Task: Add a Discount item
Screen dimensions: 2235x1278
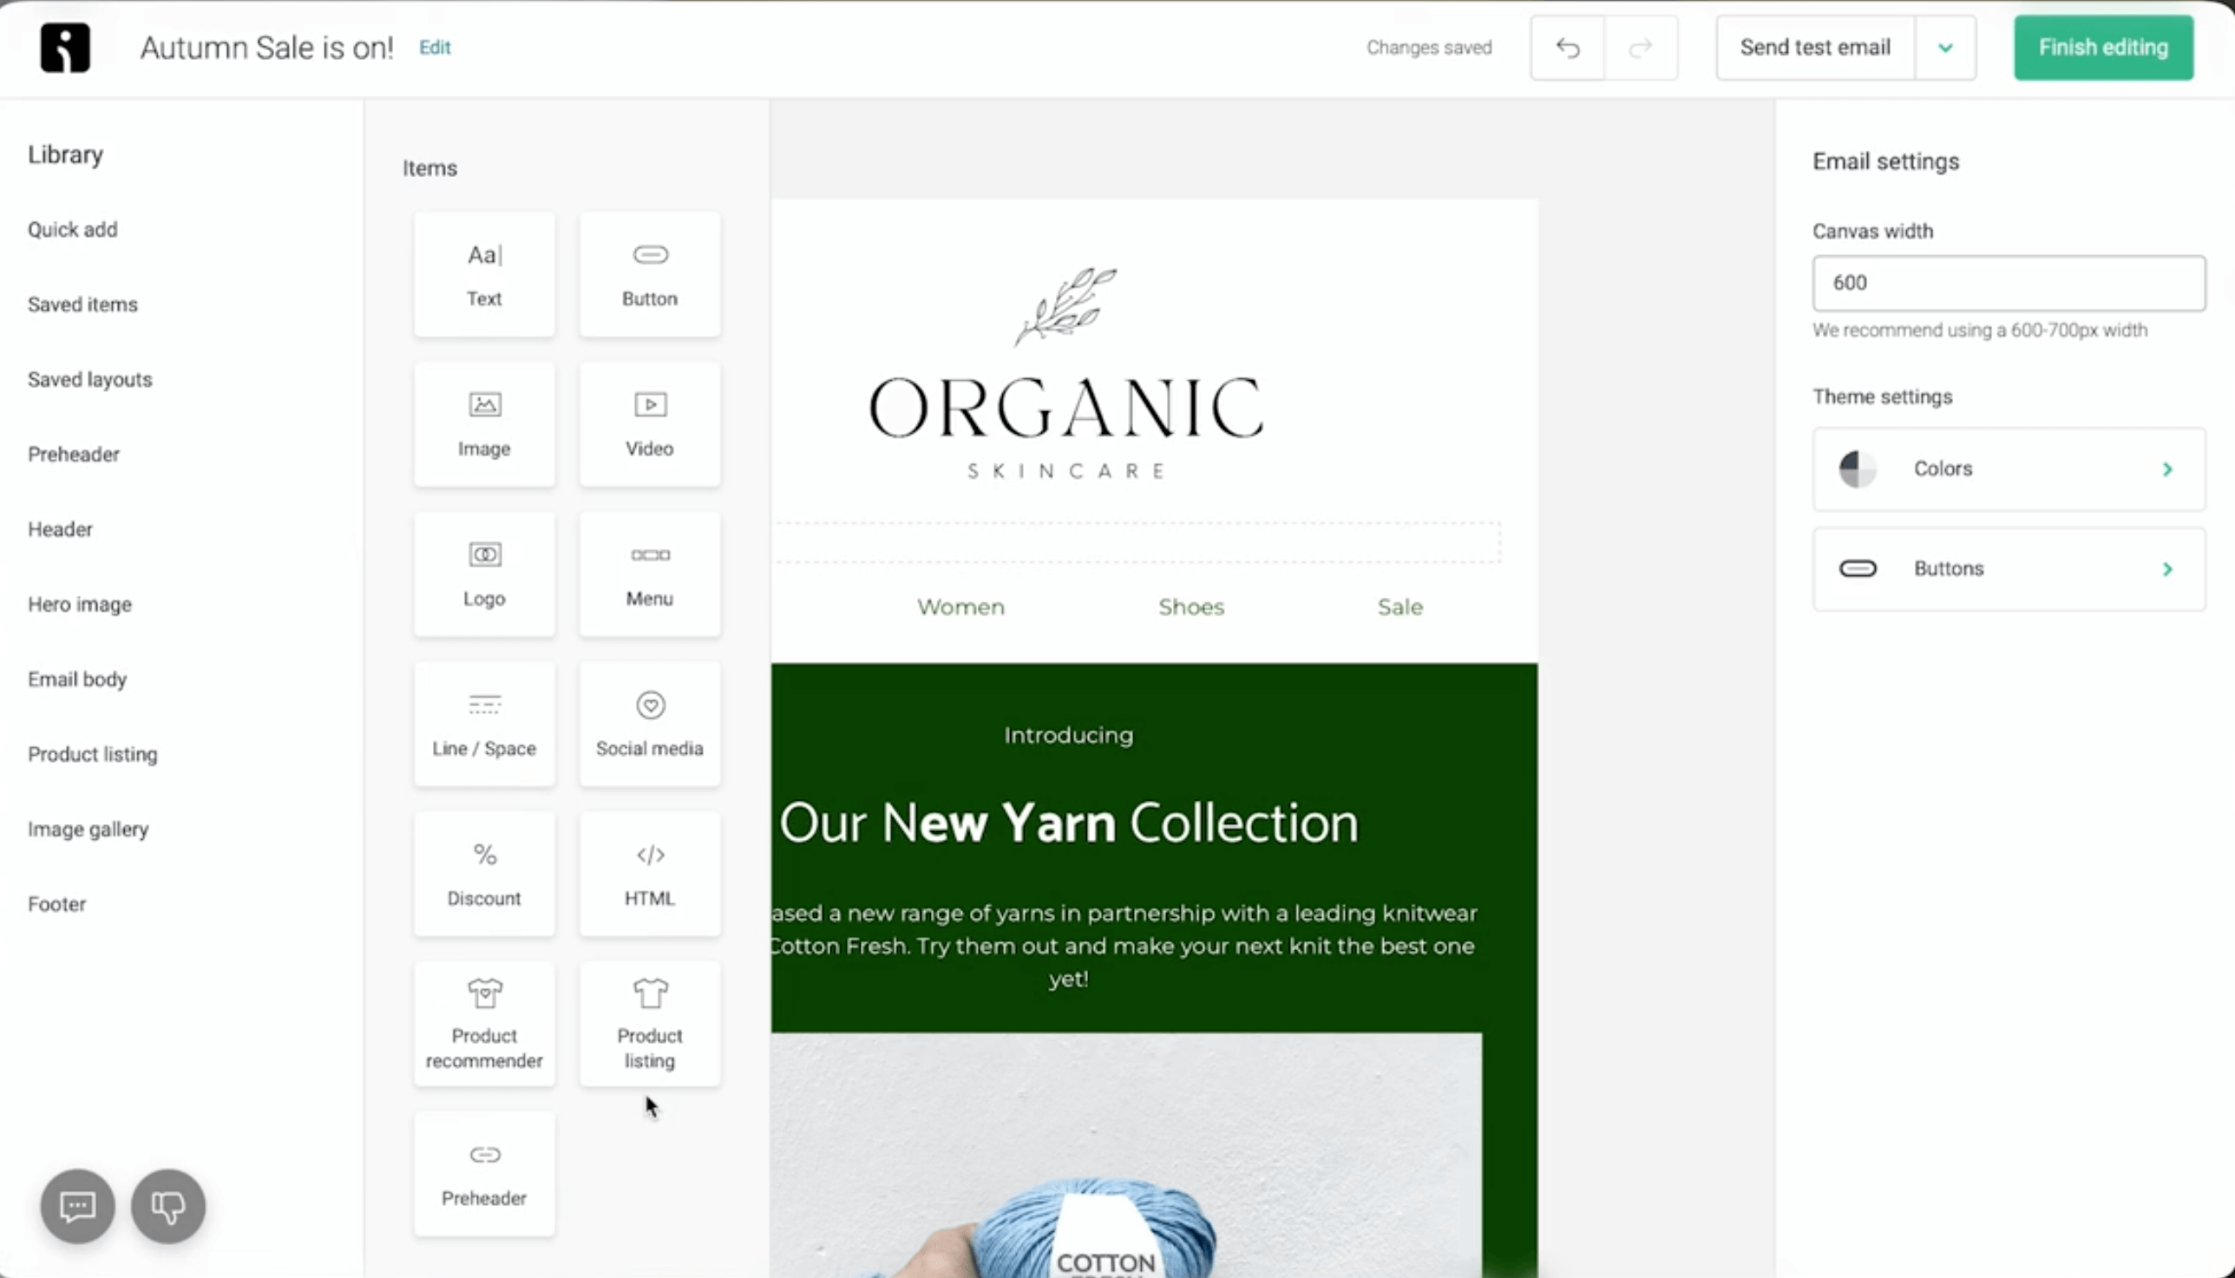Action: tap(484, 875)
